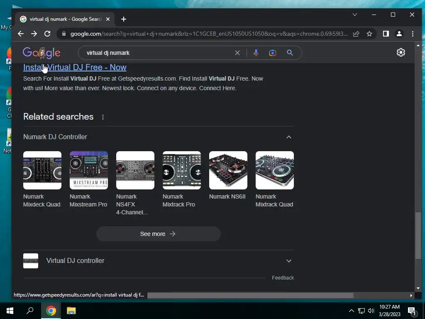Close the virtual dj numark tab

[x=108, y=19]
